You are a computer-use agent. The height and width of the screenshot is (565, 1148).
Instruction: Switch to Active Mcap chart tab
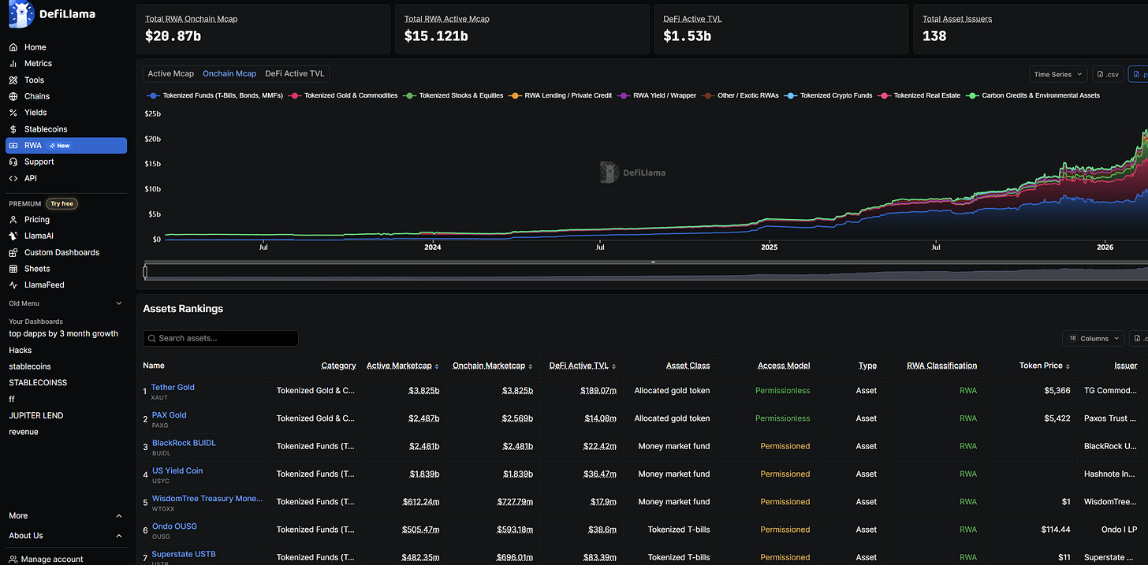coord(171,74)
